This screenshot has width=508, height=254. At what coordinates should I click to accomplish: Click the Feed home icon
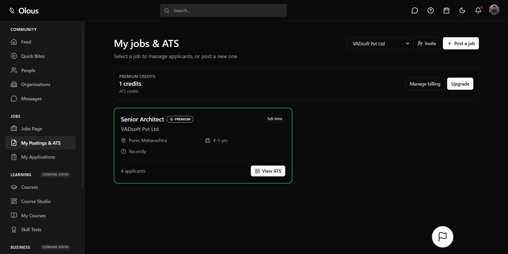14,42
